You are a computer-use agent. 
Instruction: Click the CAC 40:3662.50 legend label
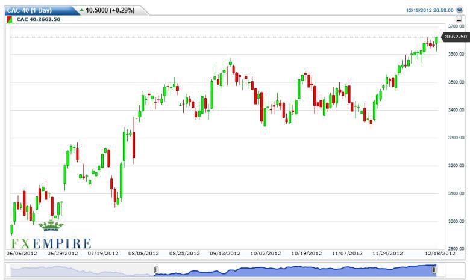(x=39, y=19)
